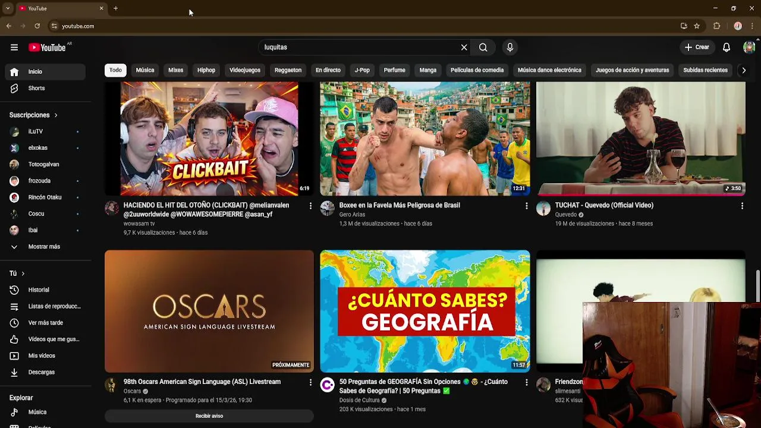Go back in Chrome
Screen dimensions: 761x428
coord(8,26)
